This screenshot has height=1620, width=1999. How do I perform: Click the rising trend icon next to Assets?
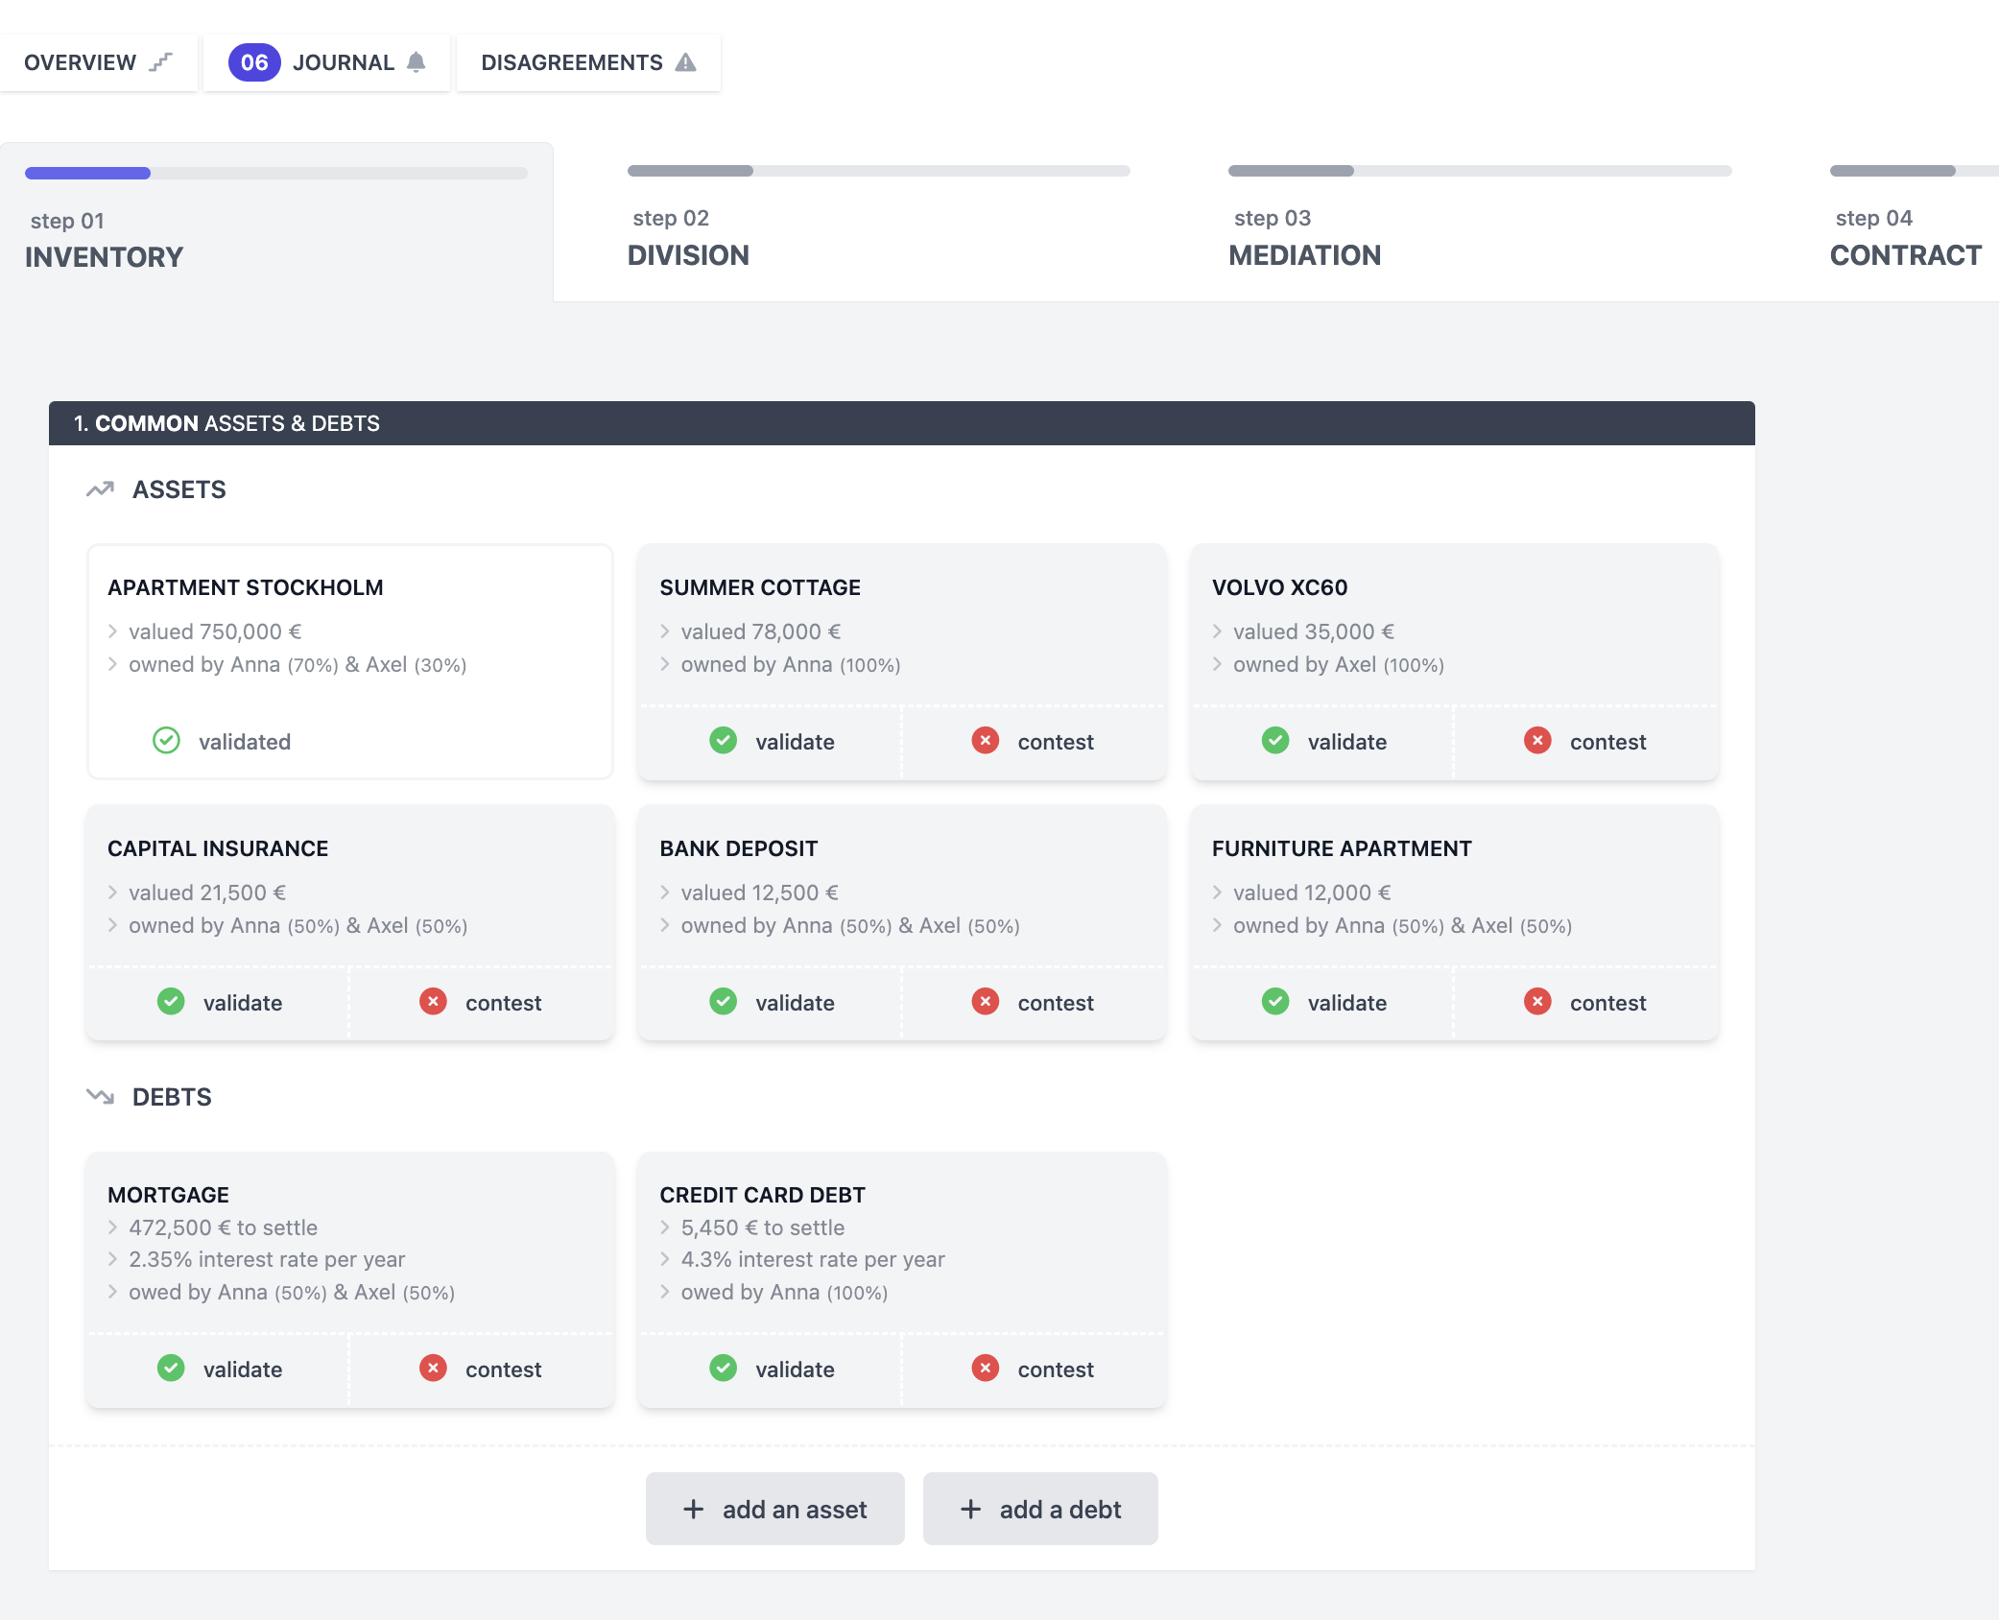[100, 489]
